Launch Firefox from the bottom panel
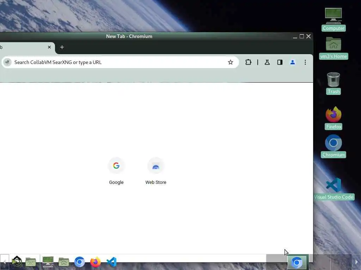Viewport: 361px width, 270px height. (95, 262)
